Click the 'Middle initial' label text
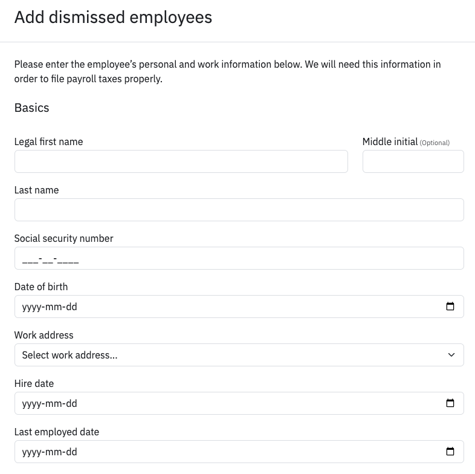The height and width of the screenshot is (474, 475). 390,141
